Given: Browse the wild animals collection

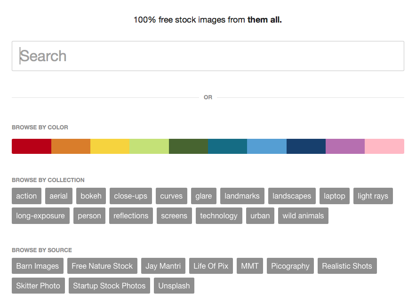Looking at the screenshot, I should tap(303, 215).
